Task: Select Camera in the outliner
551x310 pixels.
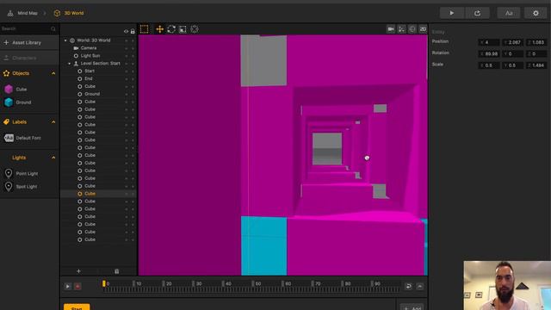Action: pyautogui.click(x=89, y=48)
